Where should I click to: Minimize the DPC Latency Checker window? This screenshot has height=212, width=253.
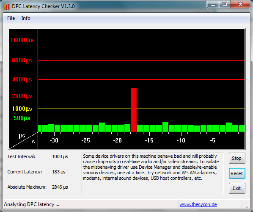213,5
